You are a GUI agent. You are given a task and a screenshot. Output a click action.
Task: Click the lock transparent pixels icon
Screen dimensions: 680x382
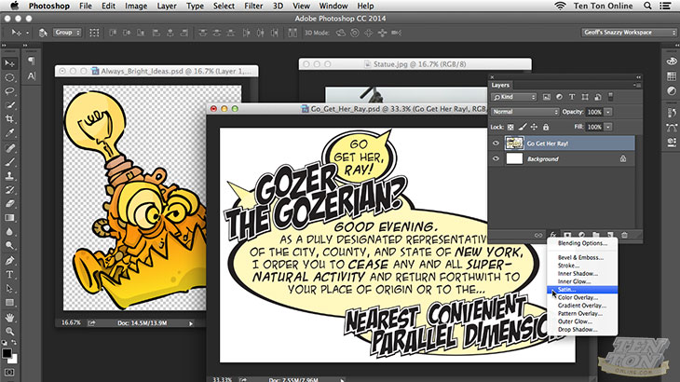point(511,126)
